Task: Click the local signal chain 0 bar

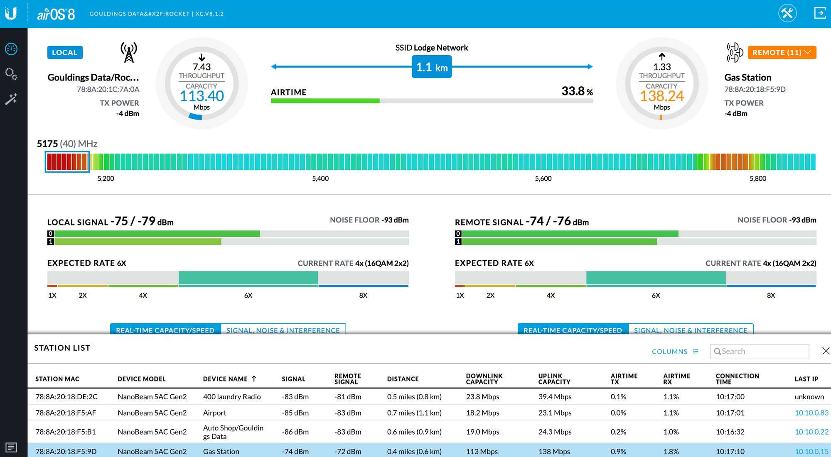Action: 231,234
